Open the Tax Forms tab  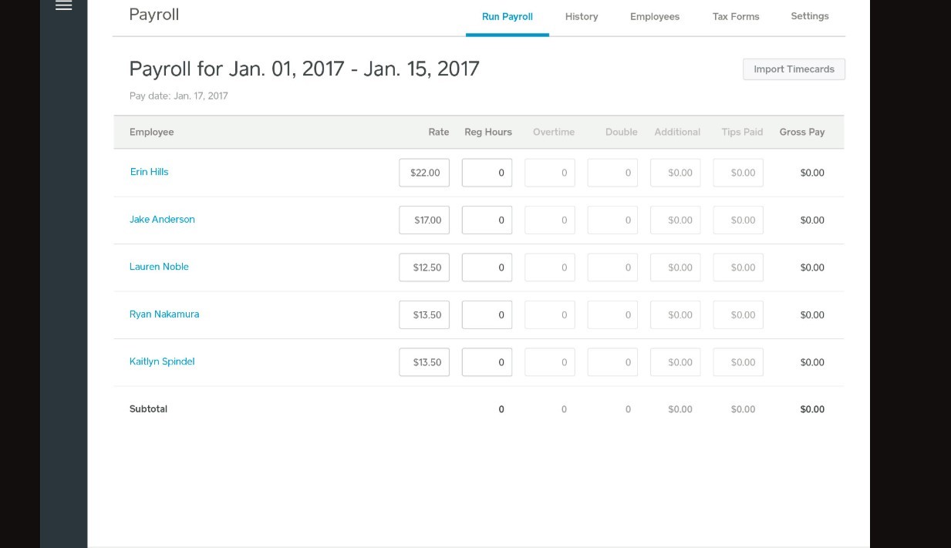(735, 16)
